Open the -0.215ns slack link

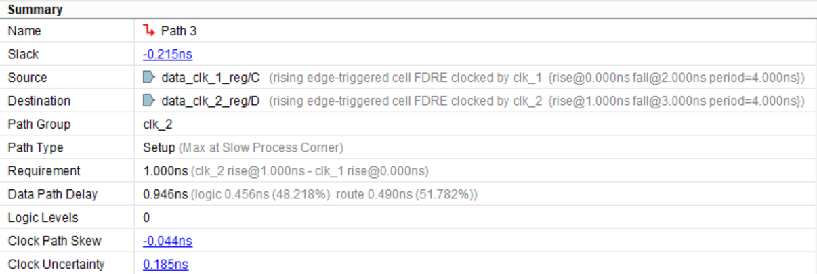(163, 54)
